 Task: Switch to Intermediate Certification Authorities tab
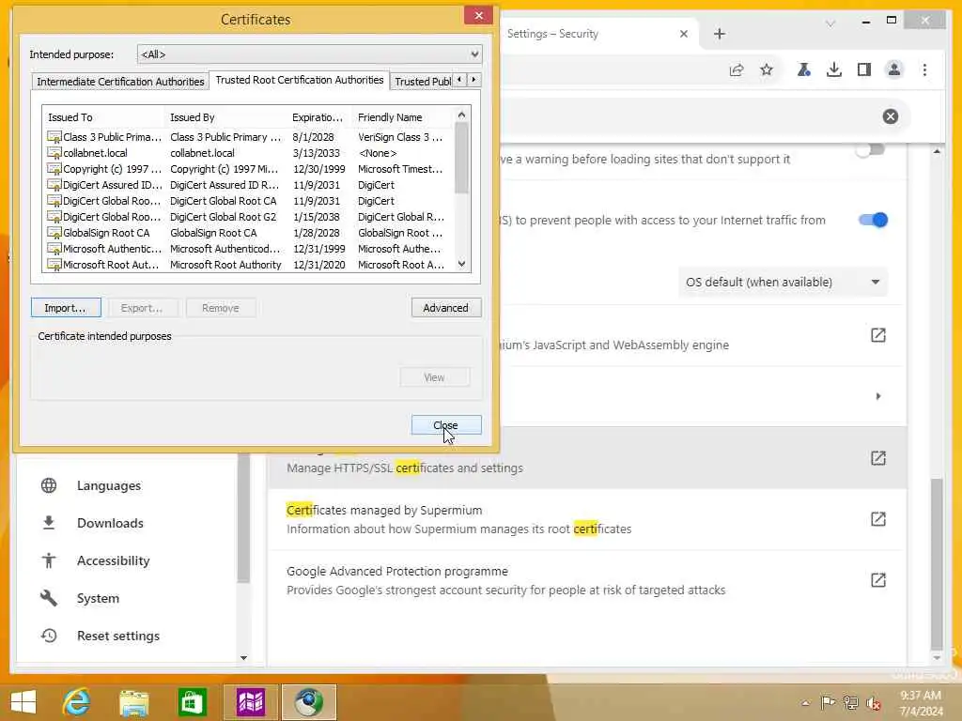tap(120, 82)
